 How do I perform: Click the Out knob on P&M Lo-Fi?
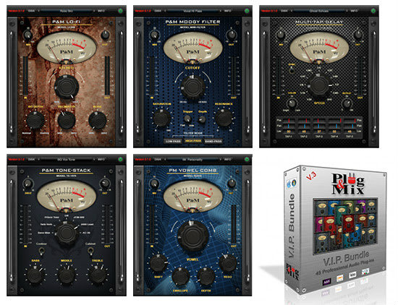click(x=106, y=35)
